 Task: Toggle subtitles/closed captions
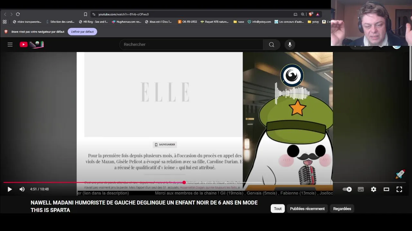360,189
